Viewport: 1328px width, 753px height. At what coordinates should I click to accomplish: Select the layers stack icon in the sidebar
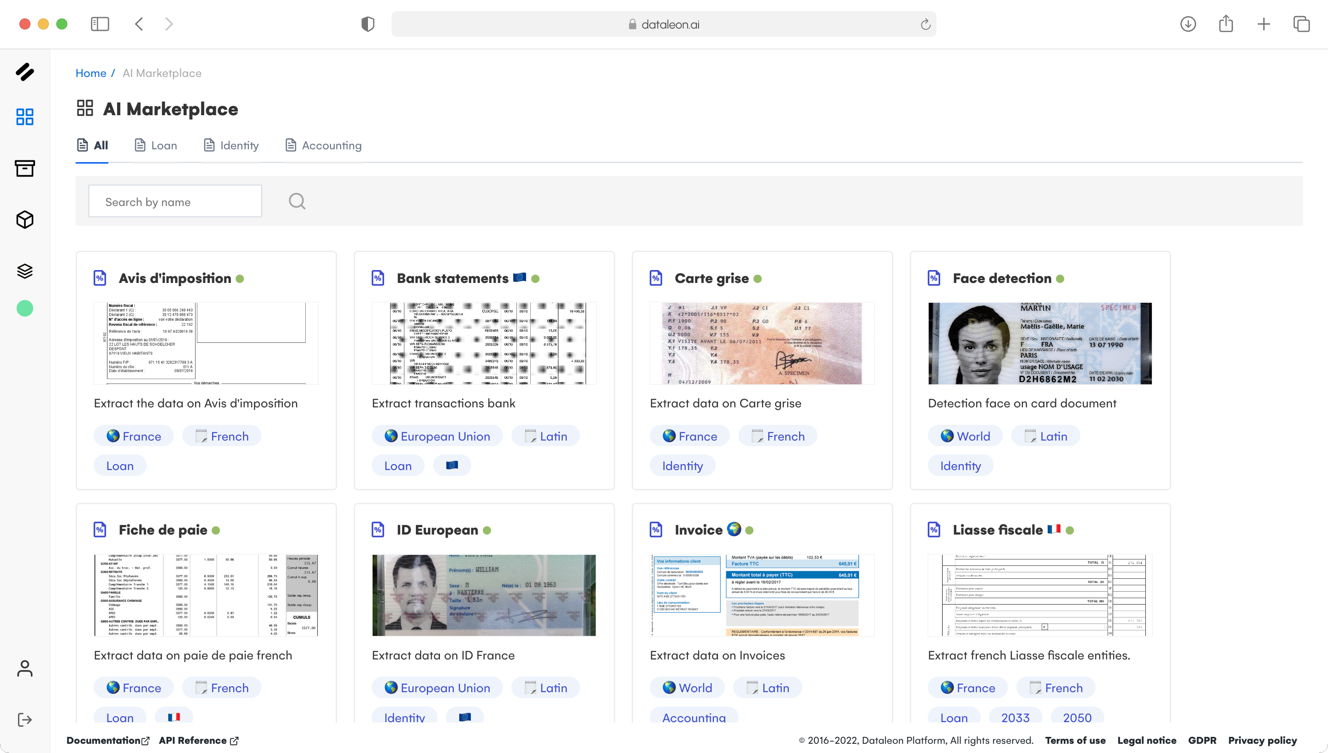pos(25,271)
